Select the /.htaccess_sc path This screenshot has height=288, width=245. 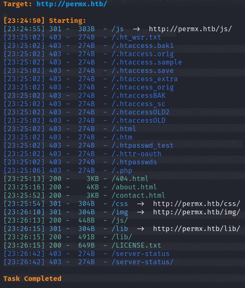coord(139,104)
